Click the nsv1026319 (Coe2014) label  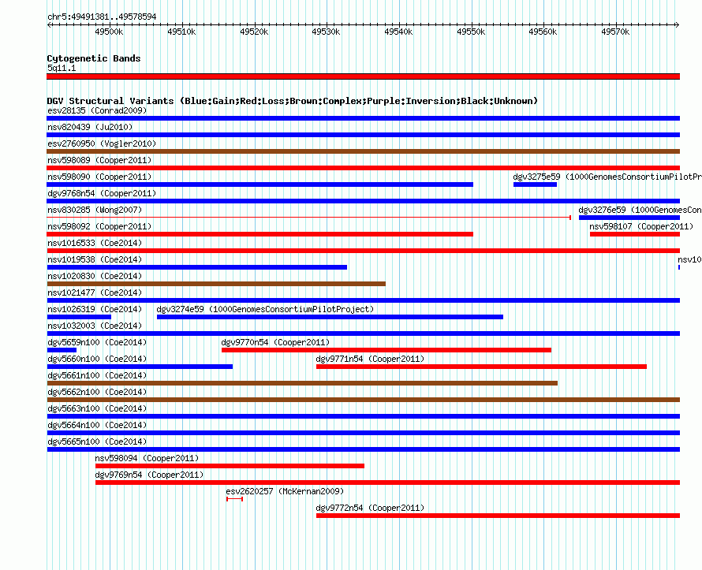95,309
